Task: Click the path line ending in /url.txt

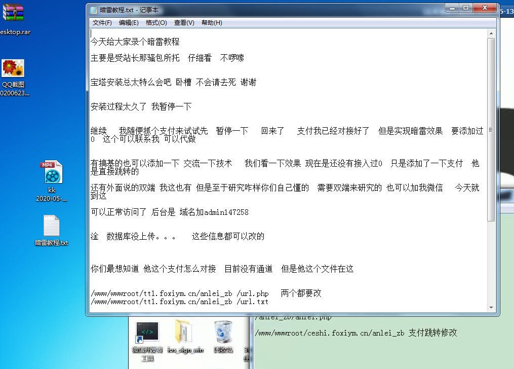Action: 180,302
